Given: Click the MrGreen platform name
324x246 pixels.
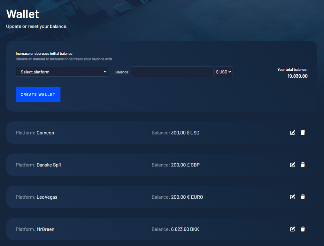Looking at the screenshot, I should [x=46, y=229].
